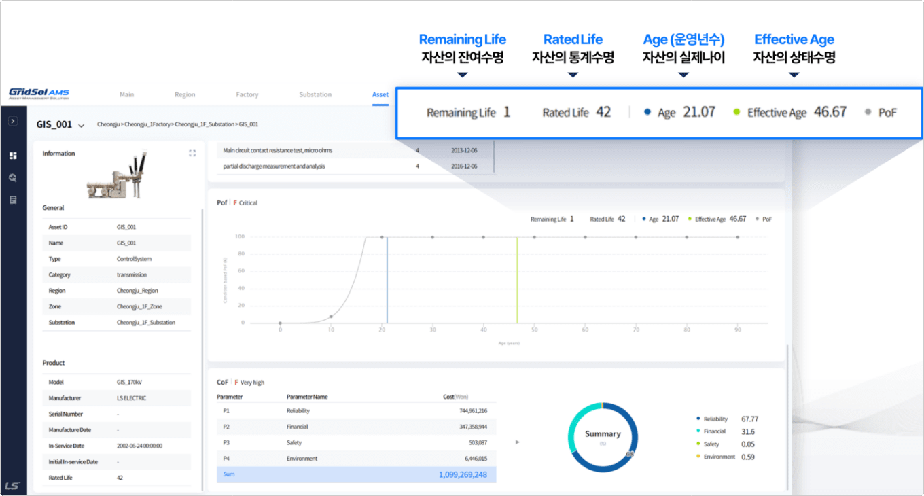
Task: Click the LS logo at the sidebar bottom
Action: [x=12, y=486]
